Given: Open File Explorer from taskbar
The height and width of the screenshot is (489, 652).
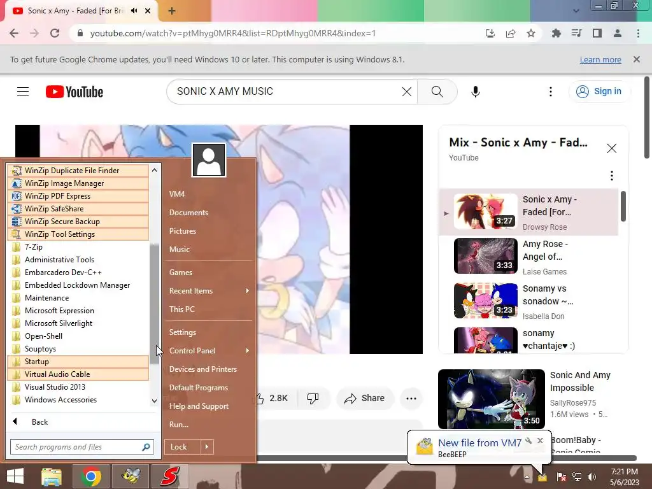Looking at the screenshot, I should 52,476.
